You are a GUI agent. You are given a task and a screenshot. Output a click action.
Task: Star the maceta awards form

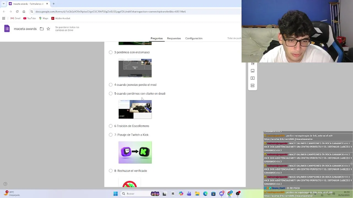[x=48, y=29]
